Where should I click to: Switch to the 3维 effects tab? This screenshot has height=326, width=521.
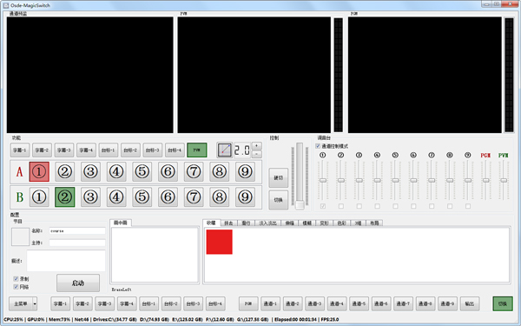click(x=358, y=223)
